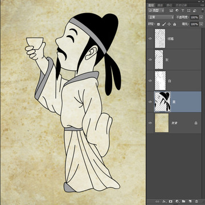Hide the 白 layer eye icon

click(x=150, y=81)
